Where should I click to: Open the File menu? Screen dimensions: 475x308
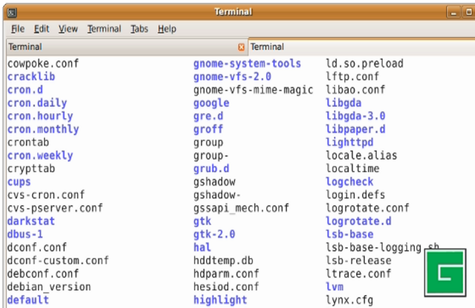tap(18, 29)
